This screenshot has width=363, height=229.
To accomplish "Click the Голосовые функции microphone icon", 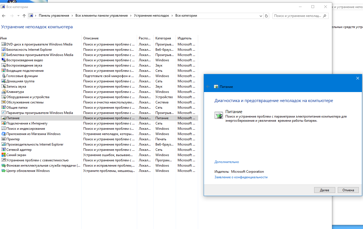I will (x=4, y=76).
